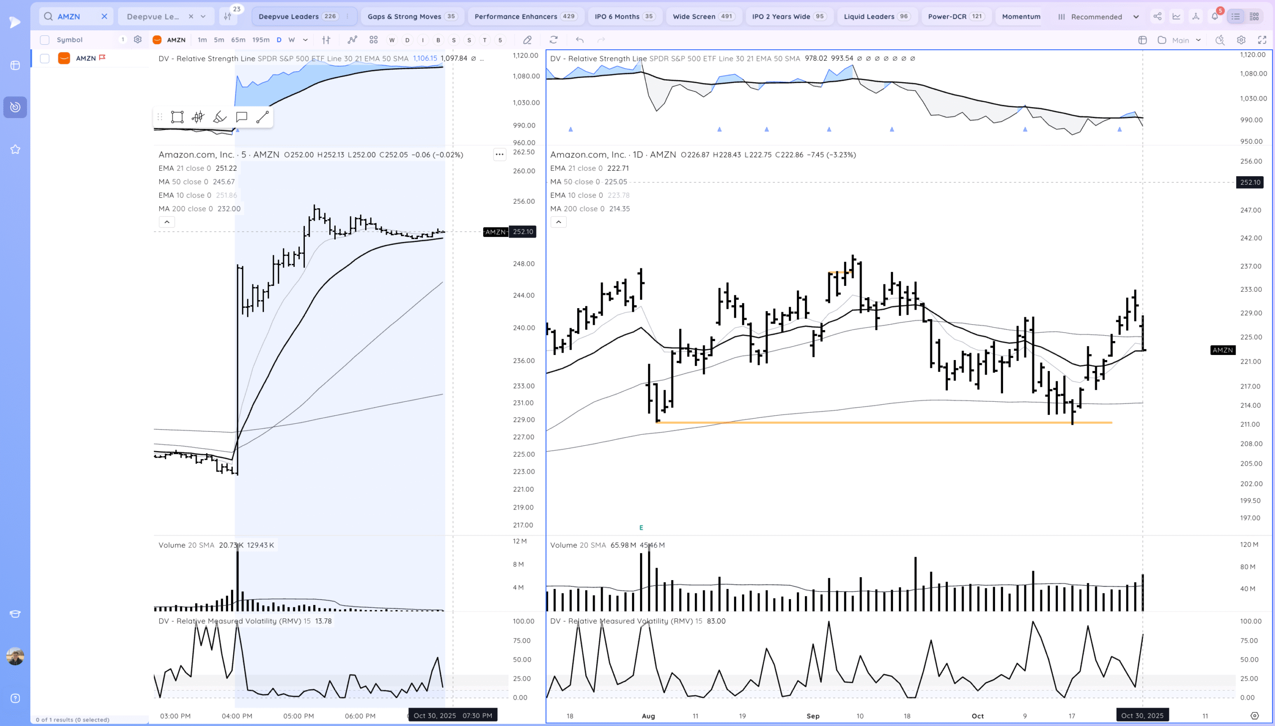This screenshot has height=726, width=1275.
Task: Open the notifications bell
Action: (x=1215, y=16)
